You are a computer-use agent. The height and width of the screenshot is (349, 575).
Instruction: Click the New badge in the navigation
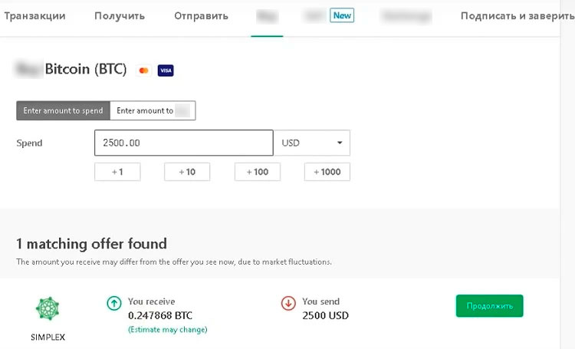342,15
